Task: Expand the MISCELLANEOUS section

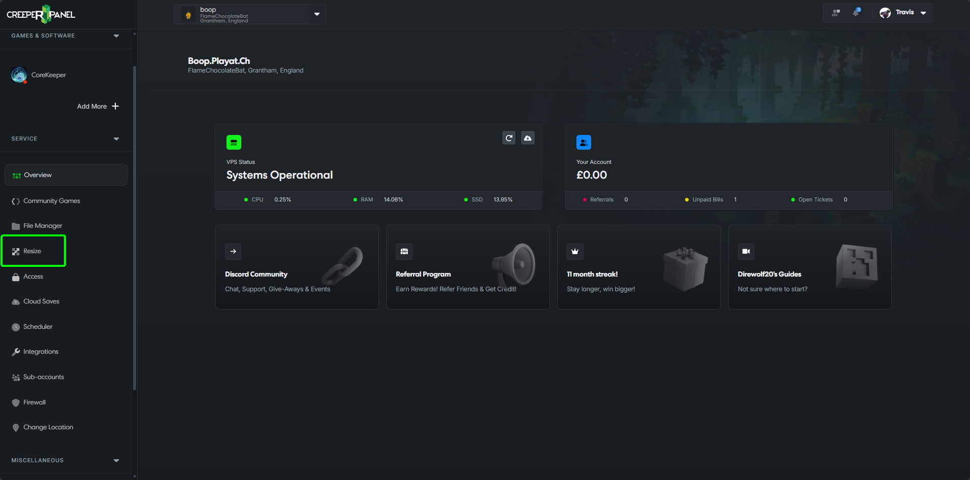Action: 116,460
